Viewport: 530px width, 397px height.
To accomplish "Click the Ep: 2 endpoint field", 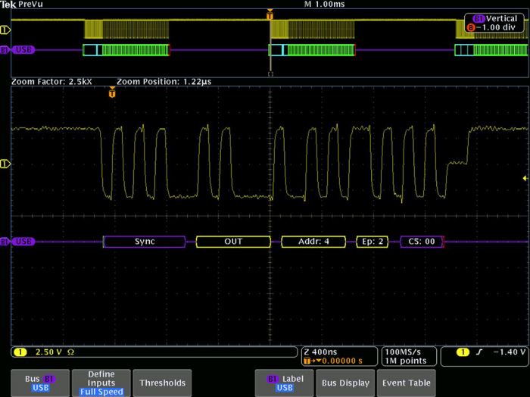I will click(372, 242).
